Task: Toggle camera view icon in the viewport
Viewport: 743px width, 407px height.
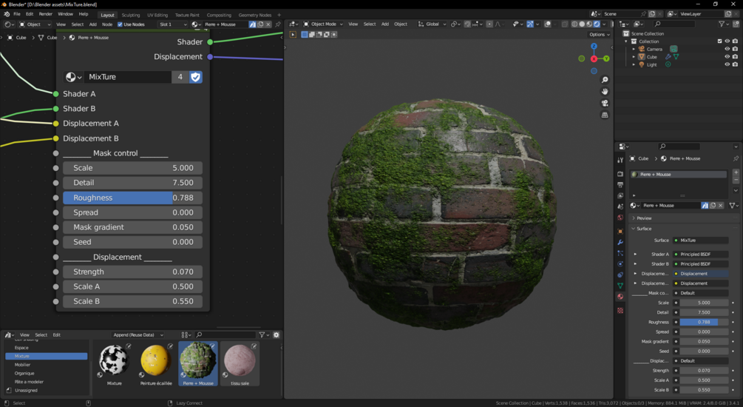Action: (x=605, y=103)
